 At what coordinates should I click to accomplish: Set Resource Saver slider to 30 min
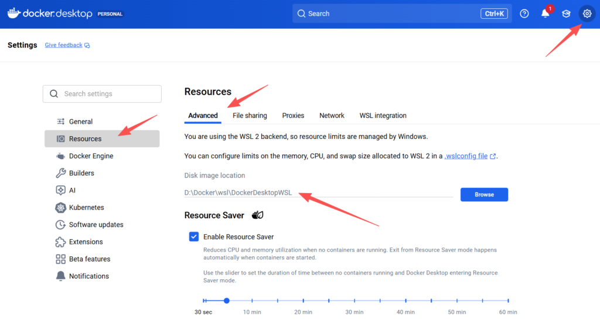pyautogui.click(x=354, y=301)
